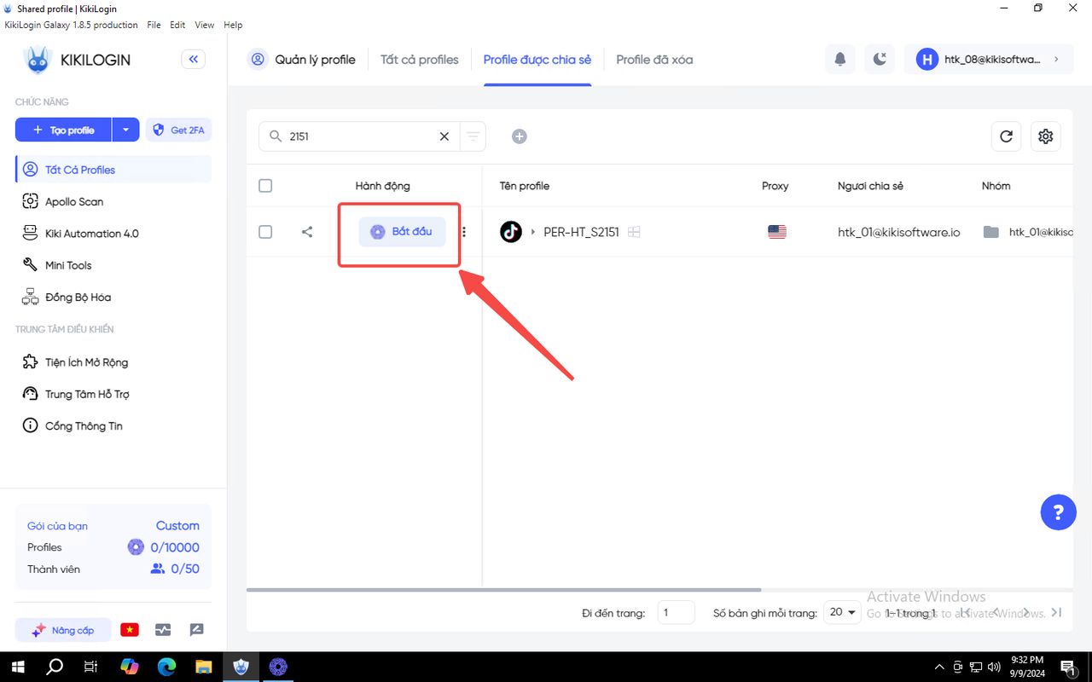Expand the PER-HT_S2151 profile row arrow
1092x682 pixels.
pos(533,232)
